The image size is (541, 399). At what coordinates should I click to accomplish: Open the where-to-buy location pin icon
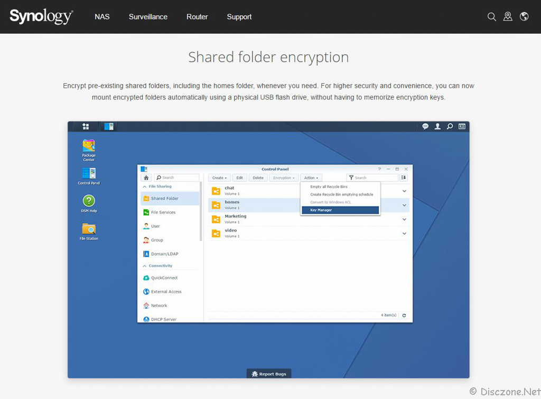[x=508, y=16]
